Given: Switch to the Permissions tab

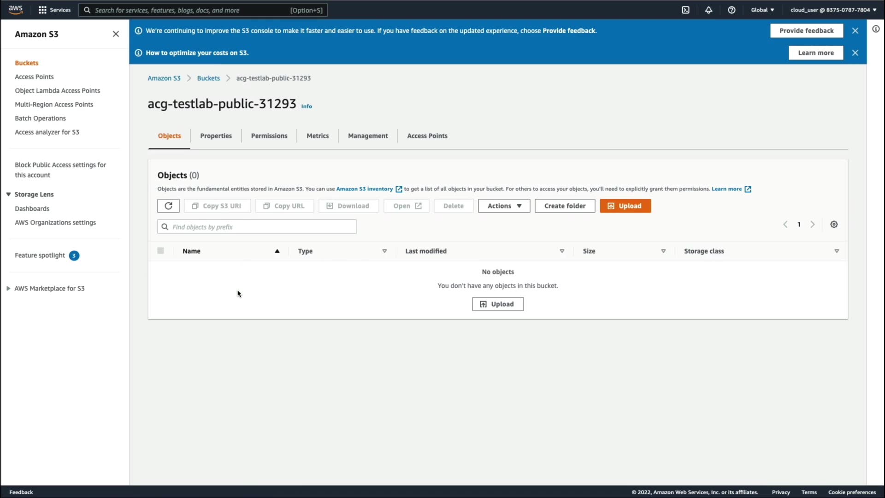Looking at the screenshot, I should click(269, 136).
